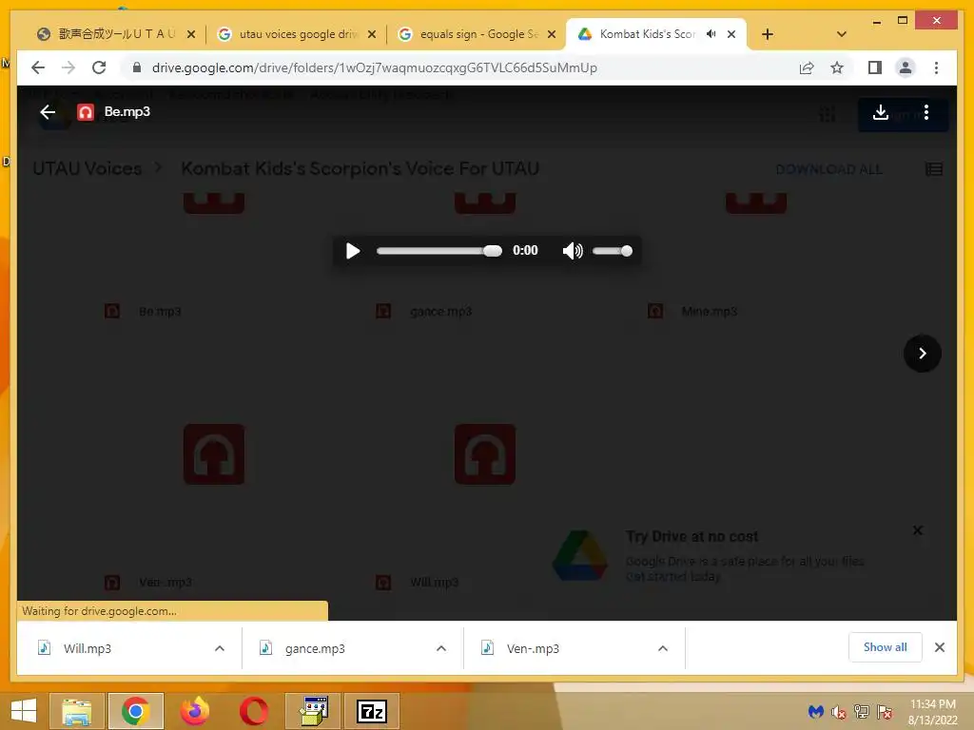The height and width of the screenshot is (730, 974).
Task: Select the Be.mp3 file label
Action: 160,312
